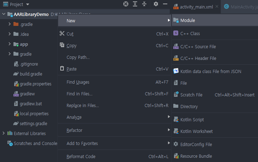Expand the .idea folder
258x162 pixels.
pos(10,34)
